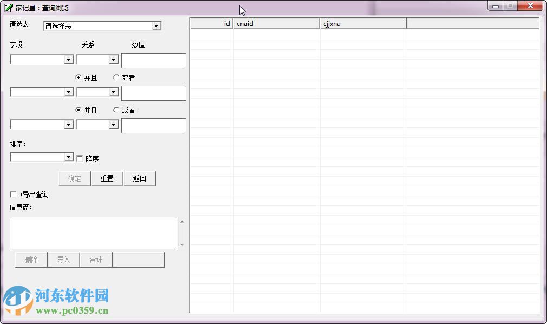Open the 请选择表 table dropdown

(x=157, y=26)
